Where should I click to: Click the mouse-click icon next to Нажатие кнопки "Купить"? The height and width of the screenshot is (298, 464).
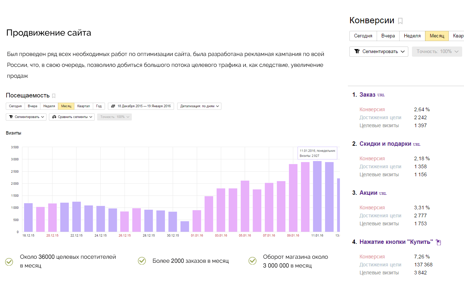tap(439, 242)
